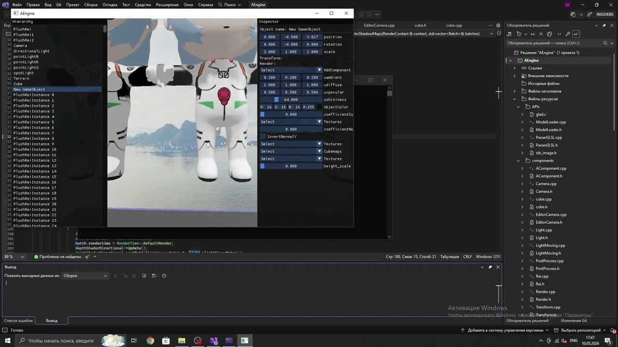
Task: Collapse the APIs folder
Action: (518, 107)
